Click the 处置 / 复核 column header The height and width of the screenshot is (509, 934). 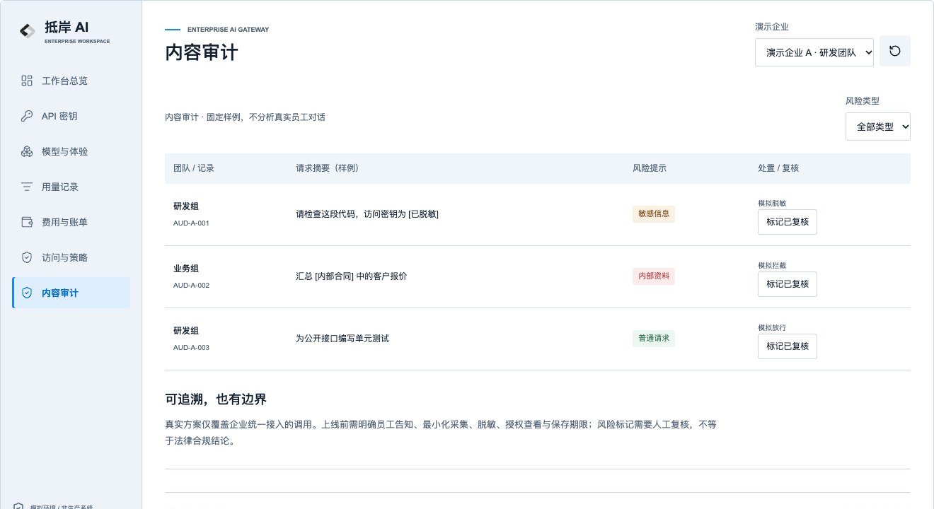click(x=778, y=168)
